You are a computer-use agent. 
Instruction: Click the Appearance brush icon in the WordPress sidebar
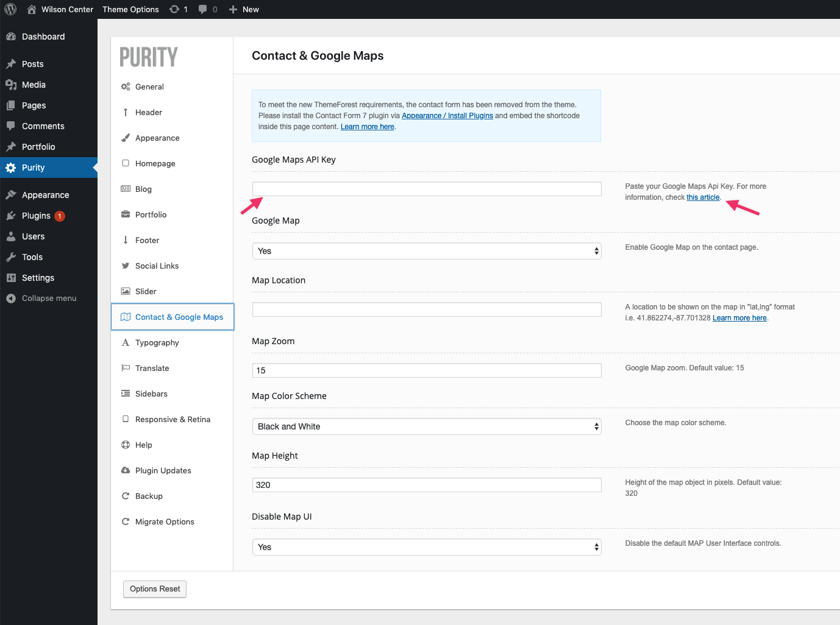tap(11, 195)
